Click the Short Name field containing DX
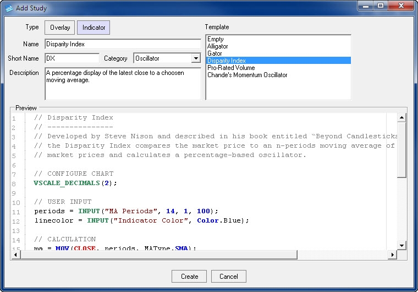 [x=71, y=58]
